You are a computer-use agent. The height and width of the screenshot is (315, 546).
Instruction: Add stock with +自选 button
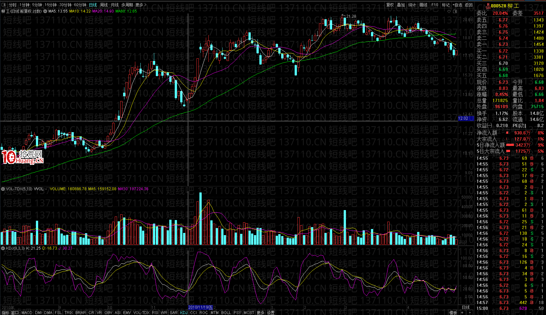(x=458, y=5)
